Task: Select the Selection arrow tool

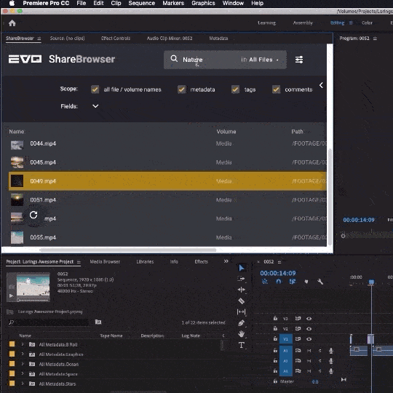Action: 242,268
